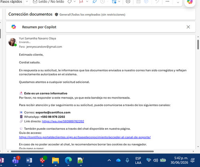
Task: Expand the Pasos rápidos dropdown arrow
Action: [27, 2]
